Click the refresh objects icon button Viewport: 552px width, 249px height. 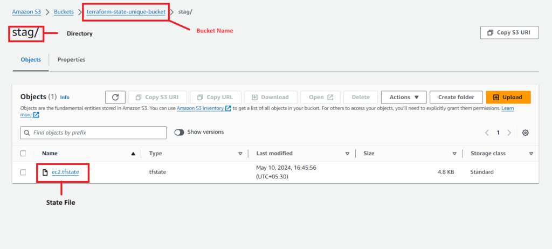115,97
